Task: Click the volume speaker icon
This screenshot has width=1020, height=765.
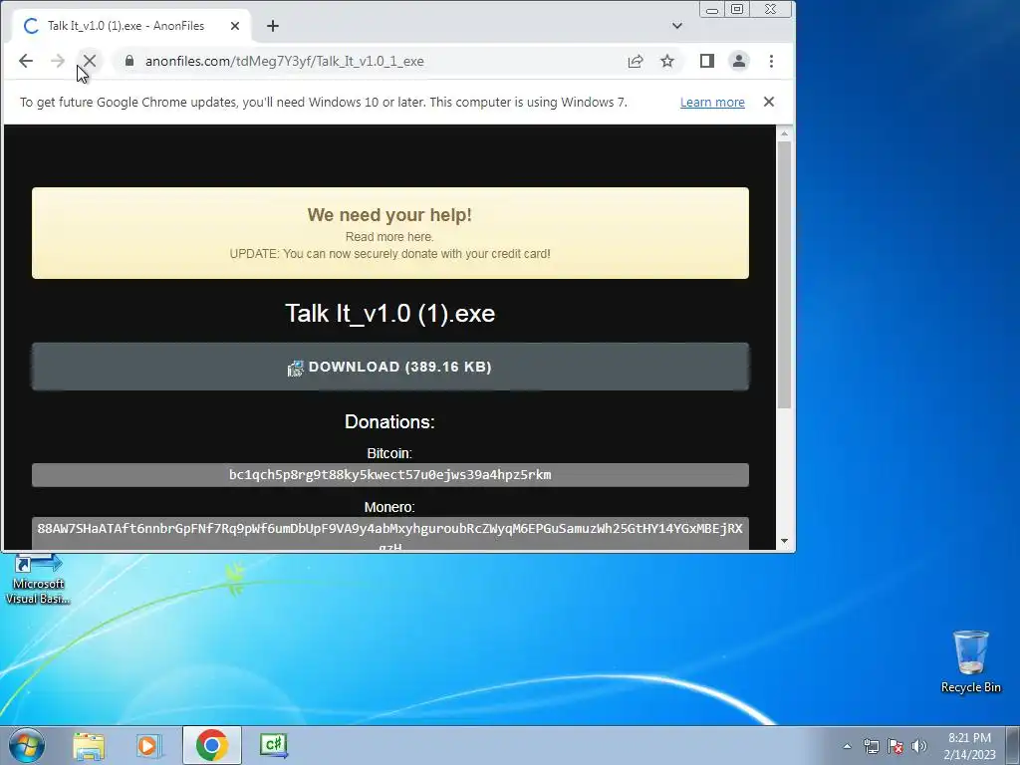Action: [x=918, y=746]
